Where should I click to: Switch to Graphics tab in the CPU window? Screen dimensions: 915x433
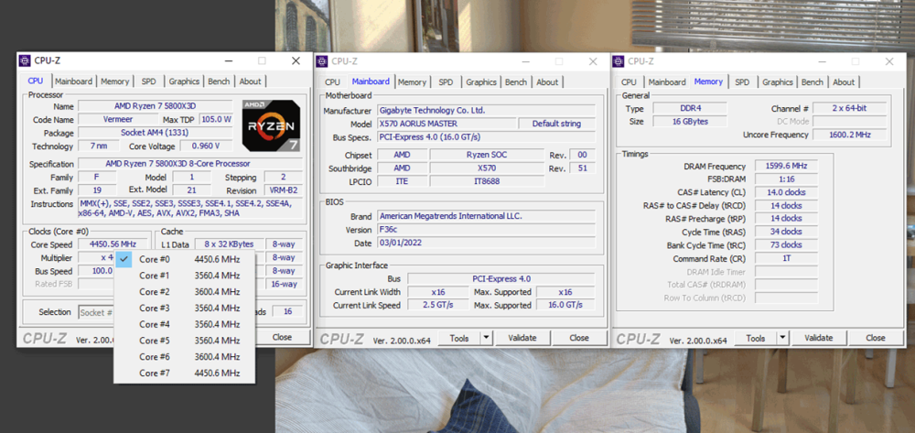[x=184, y=81]
